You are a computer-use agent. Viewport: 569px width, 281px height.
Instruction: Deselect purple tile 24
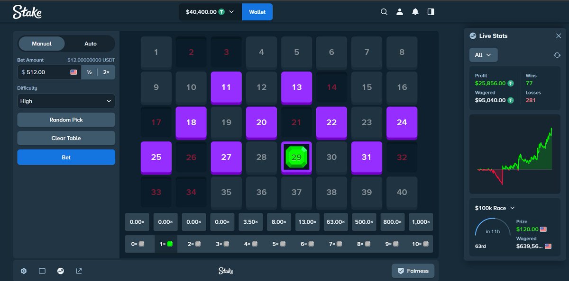(x=402, y=123)
